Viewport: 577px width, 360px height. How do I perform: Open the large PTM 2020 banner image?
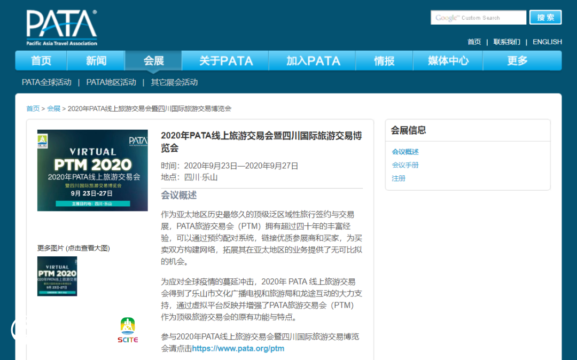92,170
